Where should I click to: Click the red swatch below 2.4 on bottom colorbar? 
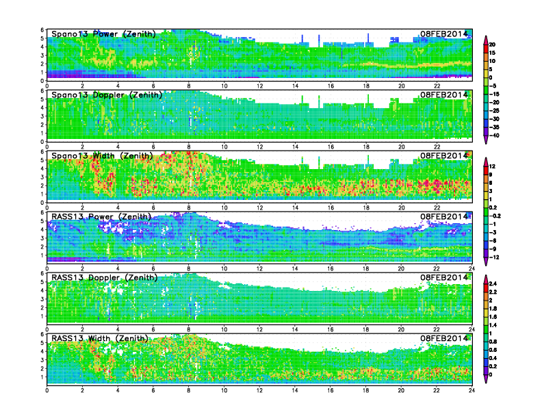coord(486,288)
